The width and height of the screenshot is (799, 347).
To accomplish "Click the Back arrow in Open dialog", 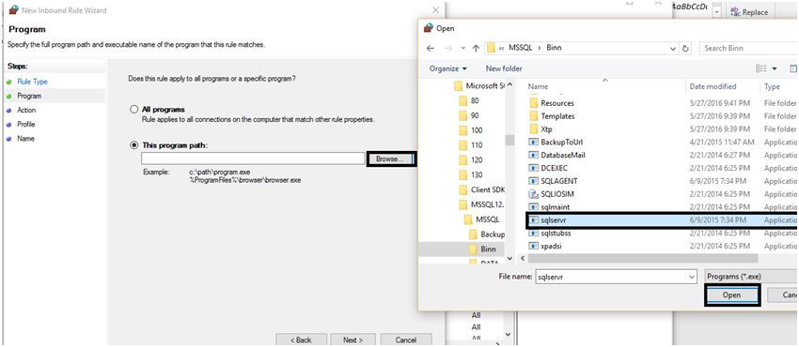I will (431, 48).
